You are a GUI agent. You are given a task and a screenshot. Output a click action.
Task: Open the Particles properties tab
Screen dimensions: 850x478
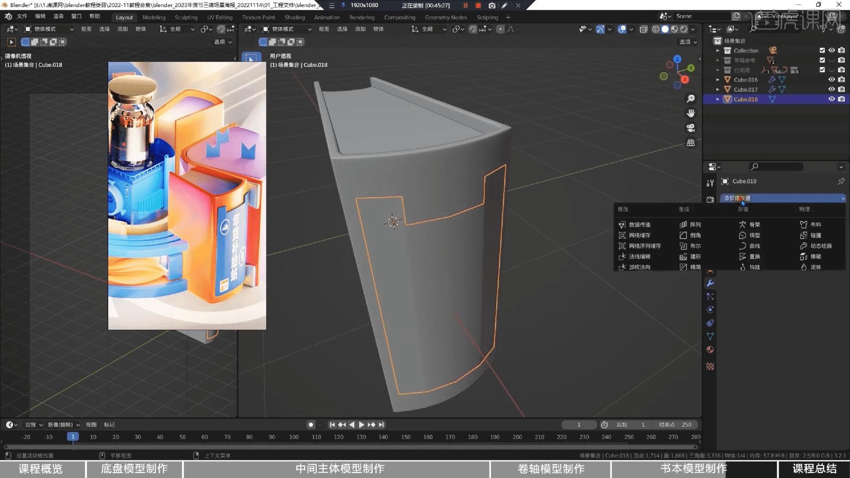[x=710, y=297]
